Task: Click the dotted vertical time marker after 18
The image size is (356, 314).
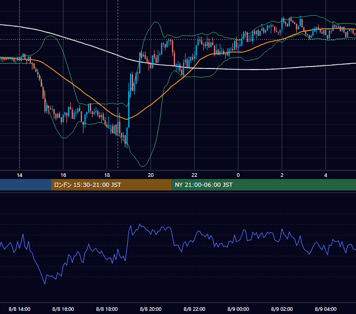Action: pyautogui.click(x=118, y=84)
